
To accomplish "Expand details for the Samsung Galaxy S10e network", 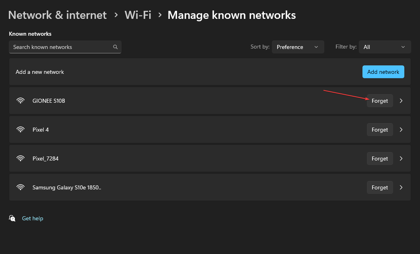I will pos(401,187).
